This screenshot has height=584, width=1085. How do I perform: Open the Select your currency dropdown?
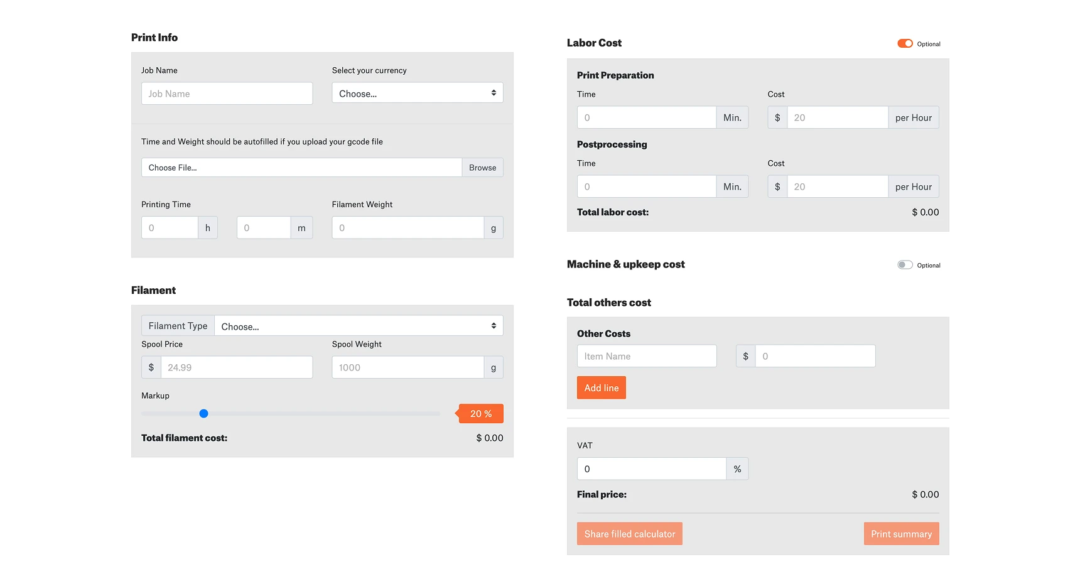point(418,93)
